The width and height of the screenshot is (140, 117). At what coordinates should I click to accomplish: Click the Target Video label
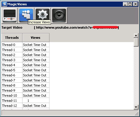coord(12,27)
